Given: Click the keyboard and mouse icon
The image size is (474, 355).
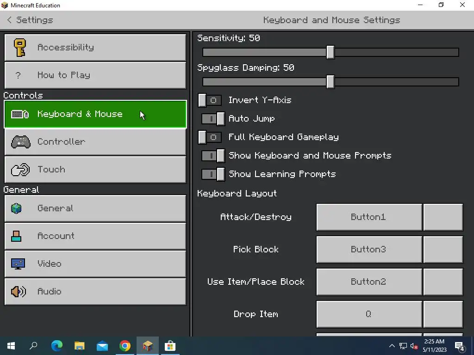Looking at the screenshot, I should tap(20, 114).
